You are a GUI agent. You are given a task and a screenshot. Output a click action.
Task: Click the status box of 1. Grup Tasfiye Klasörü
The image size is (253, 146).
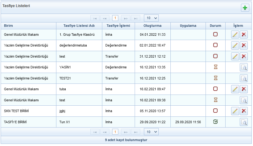215,34
